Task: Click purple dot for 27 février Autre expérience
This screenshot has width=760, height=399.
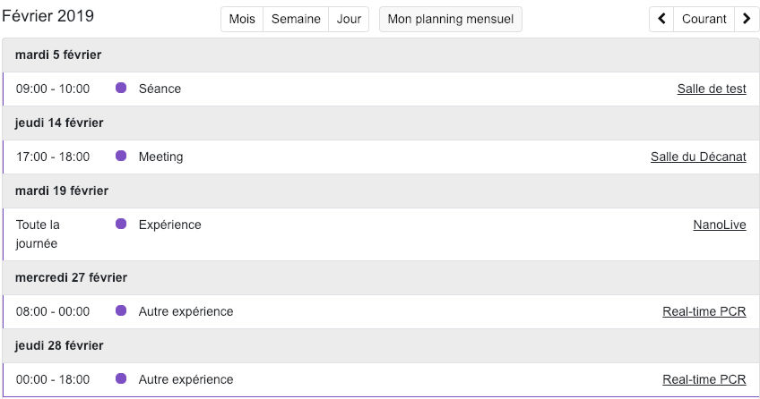Action: coord(121,310)
